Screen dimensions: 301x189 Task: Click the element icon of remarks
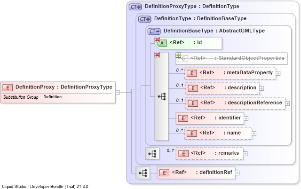click(183, 154)
